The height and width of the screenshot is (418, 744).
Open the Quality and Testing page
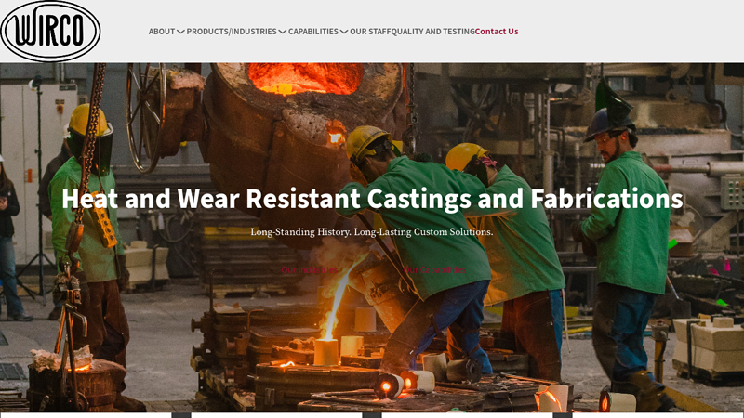click(432, 32)
